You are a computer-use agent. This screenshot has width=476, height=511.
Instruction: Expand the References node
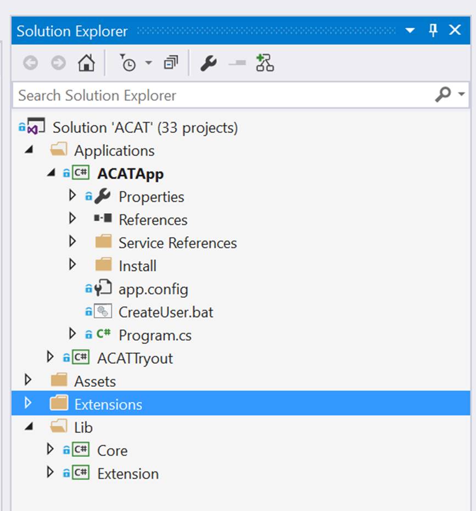tap(72, 219)
